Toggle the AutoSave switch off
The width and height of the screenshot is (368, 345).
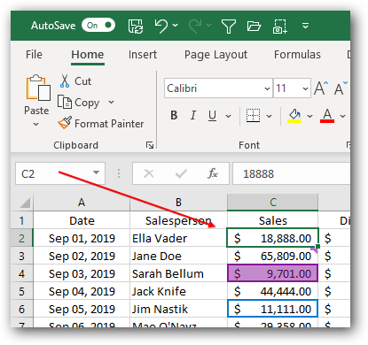(x=98, y=26)
